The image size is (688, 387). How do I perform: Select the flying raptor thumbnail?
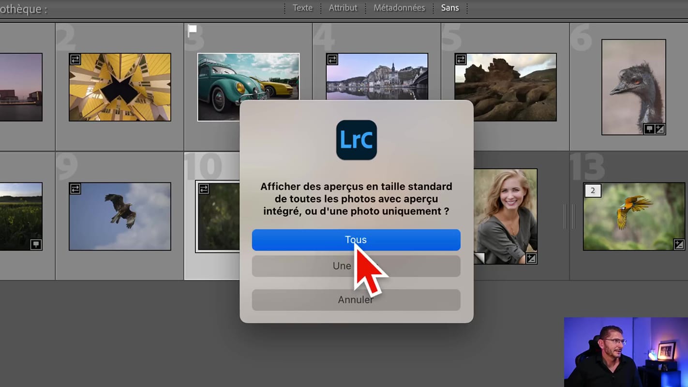(120, 216)
